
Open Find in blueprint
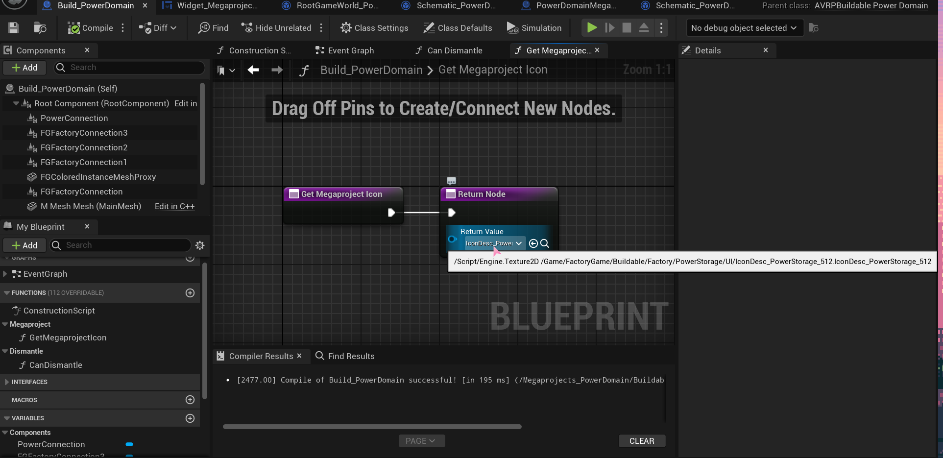click(213, 28)
